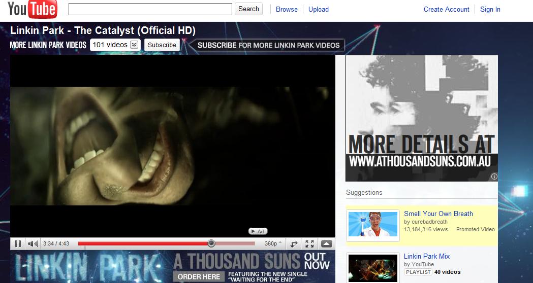Click the Promoted Video label
Image resolution: width=533 pixels, height=283 pixels.
click(x=475, y=229)
